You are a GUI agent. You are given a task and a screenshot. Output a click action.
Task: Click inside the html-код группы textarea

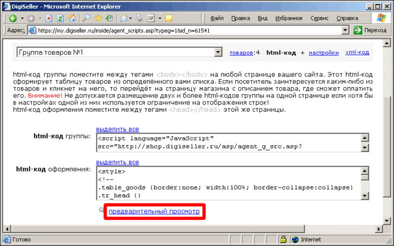point(229,142)
